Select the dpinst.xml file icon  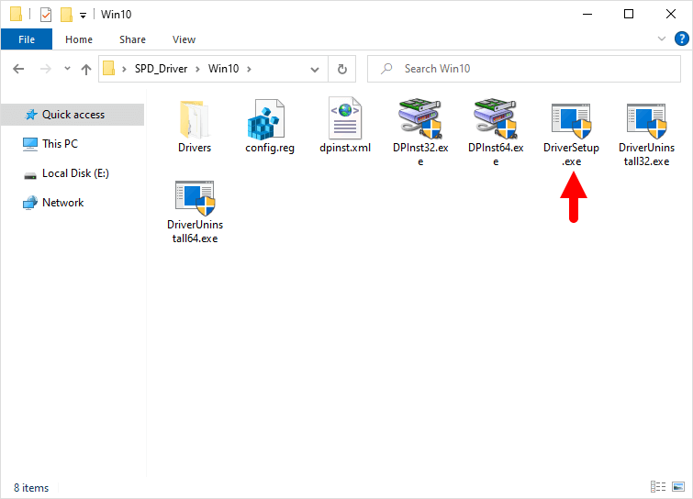click(x=345, y=118)
